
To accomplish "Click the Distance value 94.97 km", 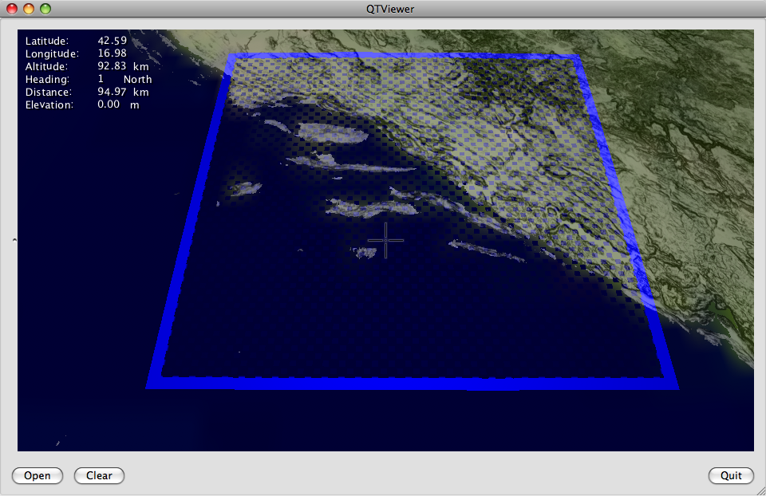I will point(123,92).
